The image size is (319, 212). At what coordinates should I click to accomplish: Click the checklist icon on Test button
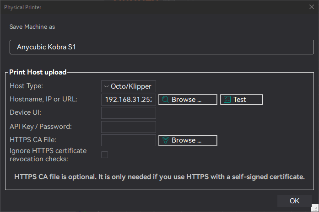(227, 100)
